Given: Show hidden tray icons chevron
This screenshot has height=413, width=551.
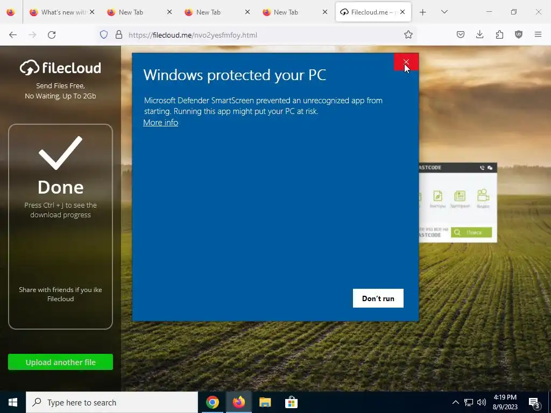Looking at the screenshot, I should click(455, 402).
